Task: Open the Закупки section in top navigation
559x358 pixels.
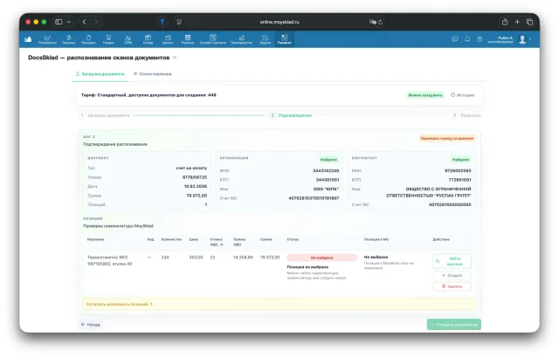Action: coord(69,39)
